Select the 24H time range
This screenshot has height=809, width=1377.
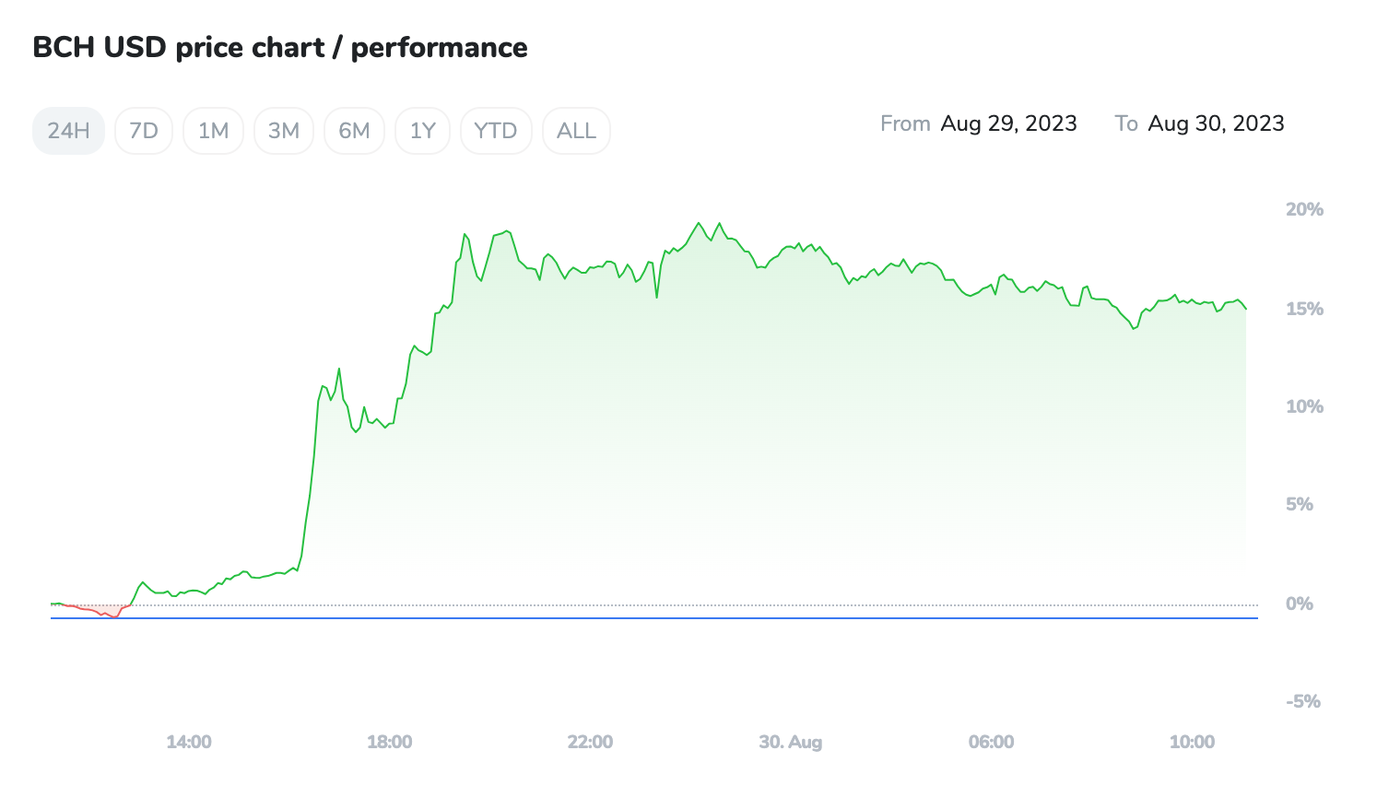(x=68, y=131)
